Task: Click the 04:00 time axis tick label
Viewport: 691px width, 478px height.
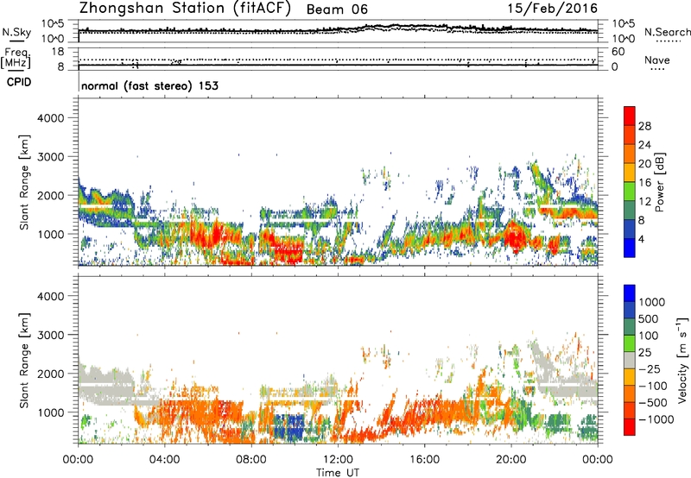Action: pos(164,460)
